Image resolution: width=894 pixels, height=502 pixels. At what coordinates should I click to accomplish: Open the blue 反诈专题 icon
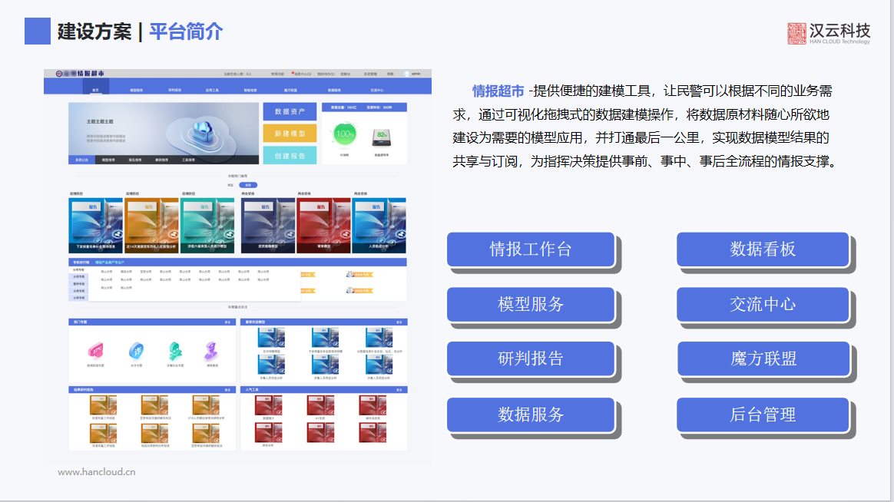coord(136,351)
